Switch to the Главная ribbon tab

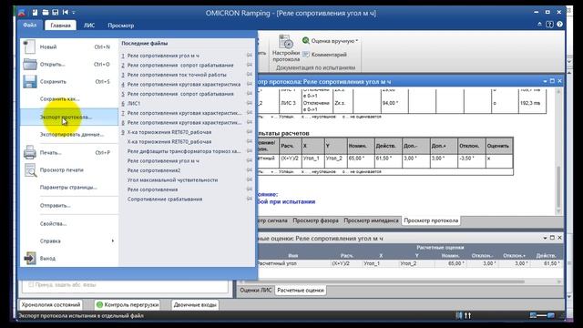60,26
